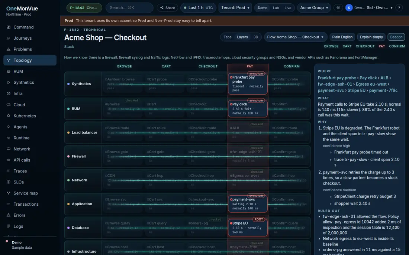
Task: Click the Network icon in sidebar
Action: pos(8,149)
